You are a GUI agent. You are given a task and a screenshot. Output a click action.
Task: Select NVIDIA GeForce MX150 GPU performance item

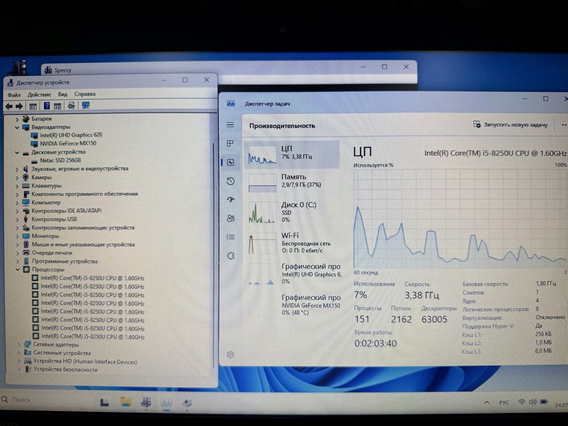pyautogui.click(x=292, y=305)
